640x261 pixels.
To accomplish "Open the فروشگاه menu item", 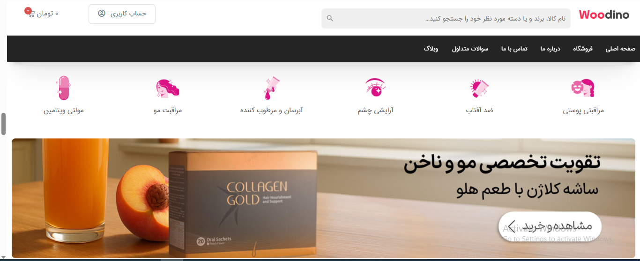I will tap(583, 49).
